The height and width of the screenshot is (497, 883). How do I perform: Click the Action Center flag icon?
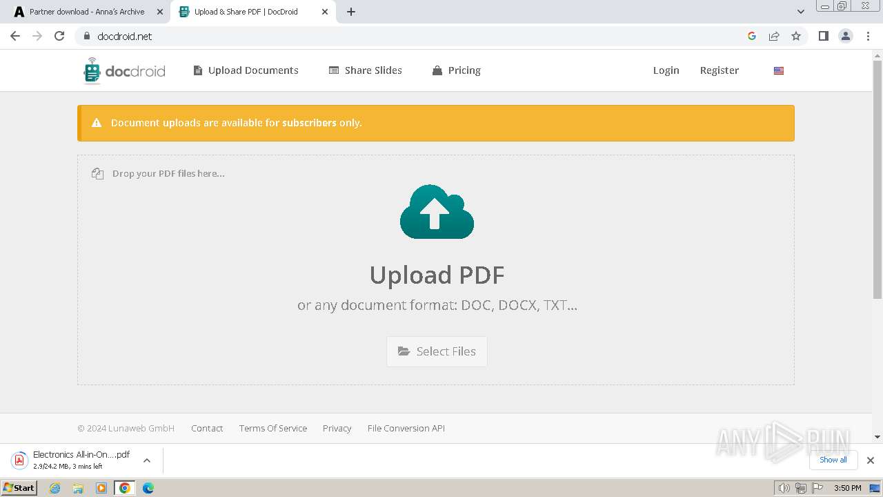point(818,488)
